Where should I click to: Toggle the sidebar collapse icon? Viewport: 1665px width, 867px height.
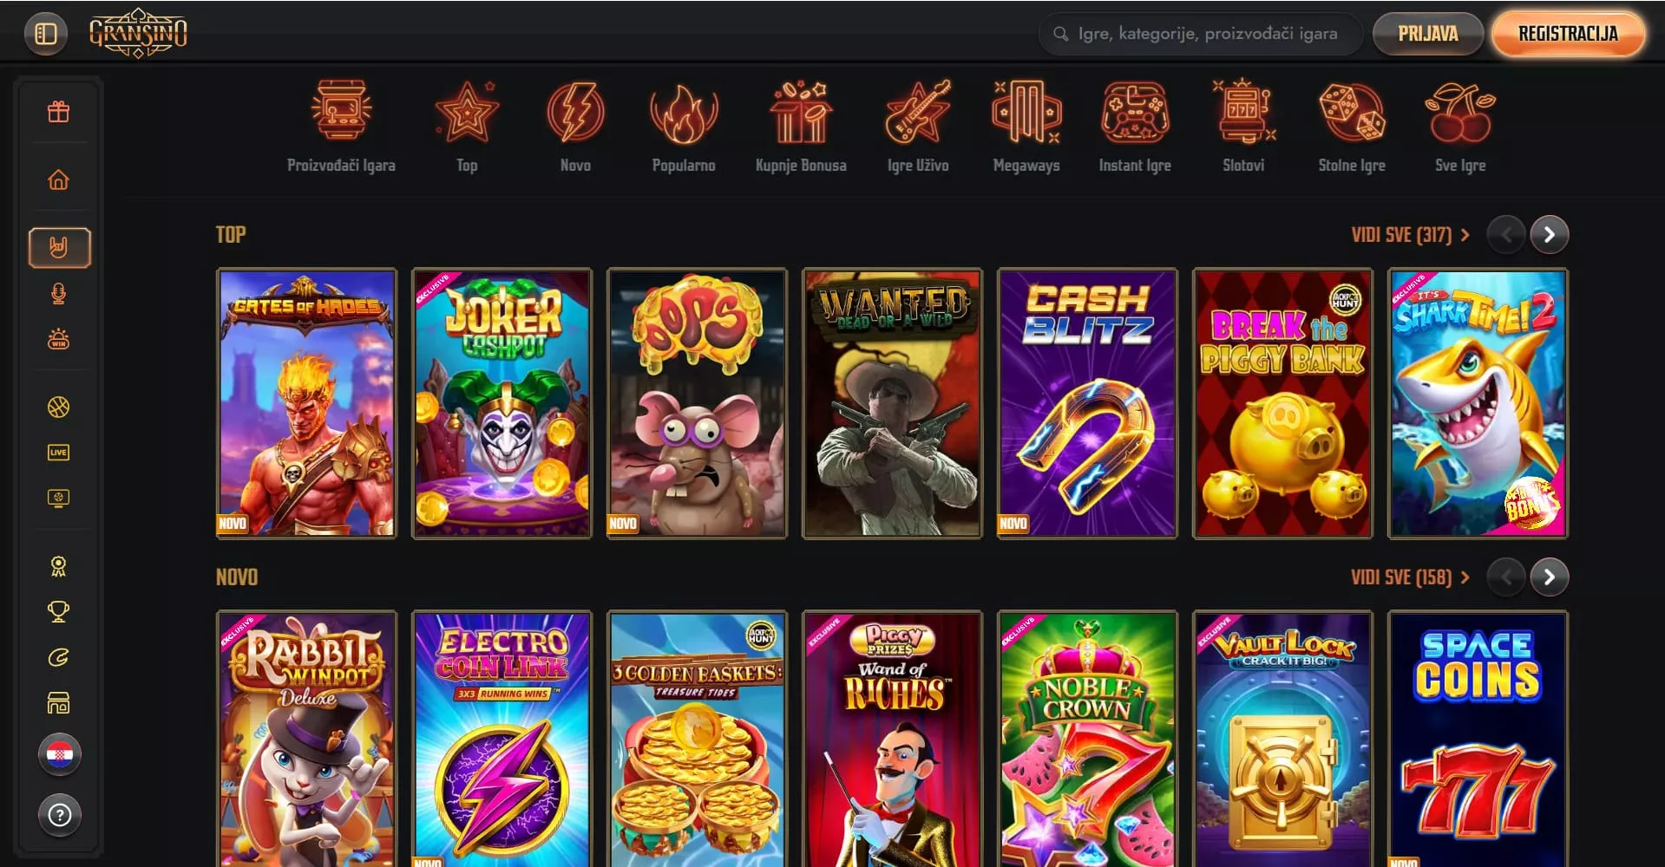pos(46,34)
